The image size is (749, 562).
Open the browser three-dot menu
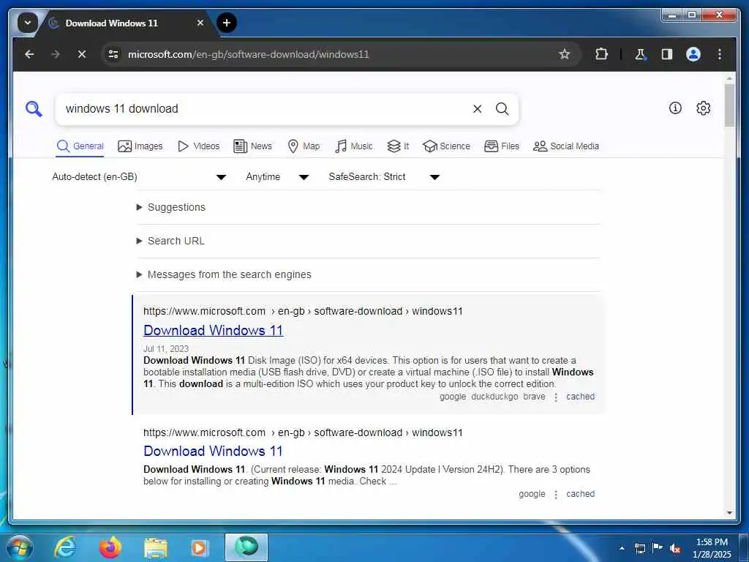[x=720, y=54]
